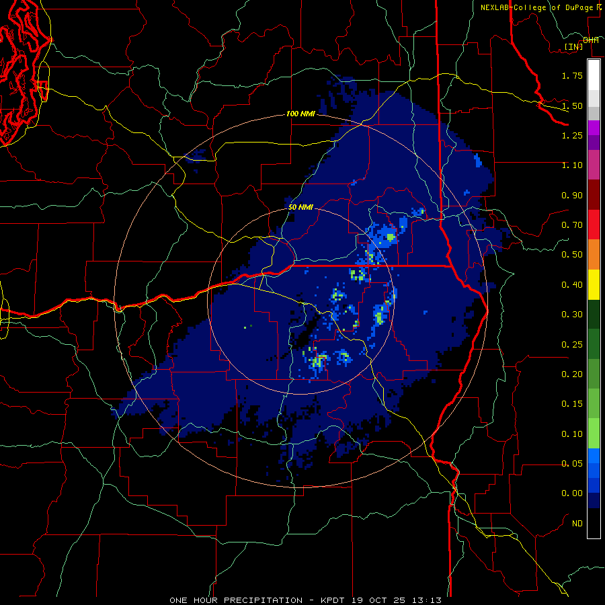The image size is (605, 605).
Task: Pick the white swatch at top of scale
Action: pos(594,75)
